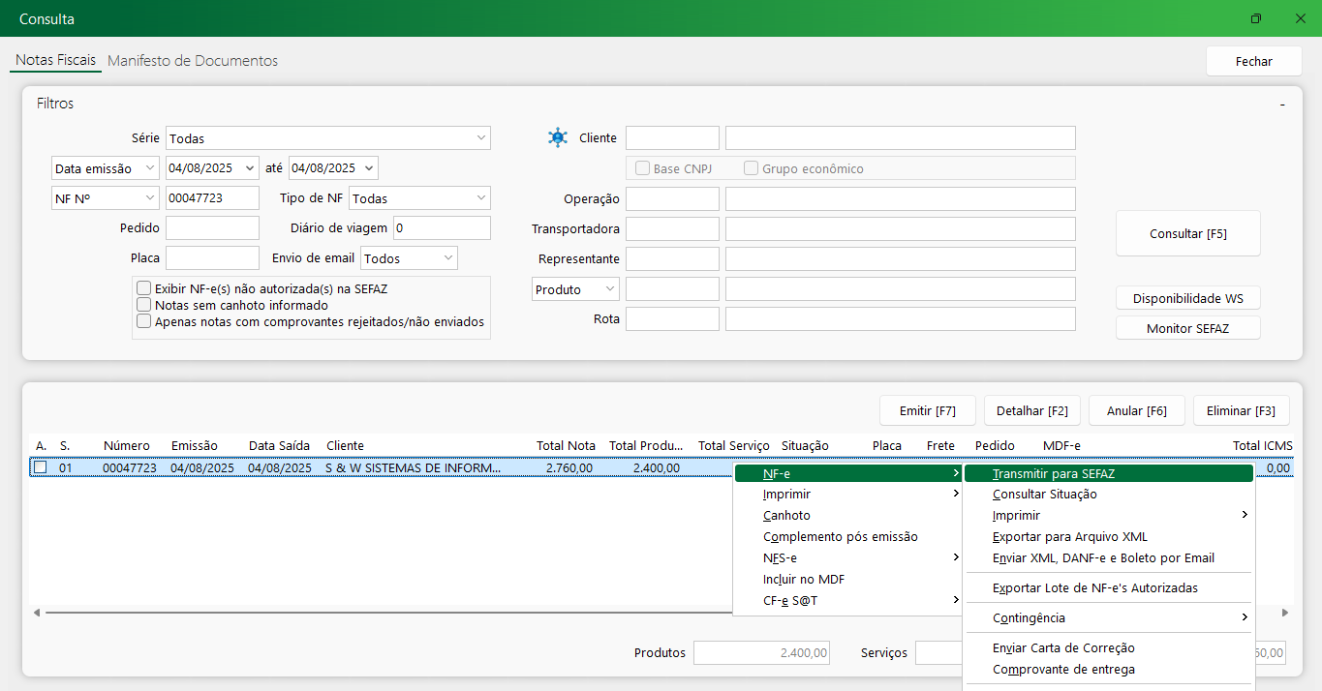The height and width of the screenshot is (691, 1322).
Task: Click the restore window icon in title bar
Action: tap(1255, 18)
